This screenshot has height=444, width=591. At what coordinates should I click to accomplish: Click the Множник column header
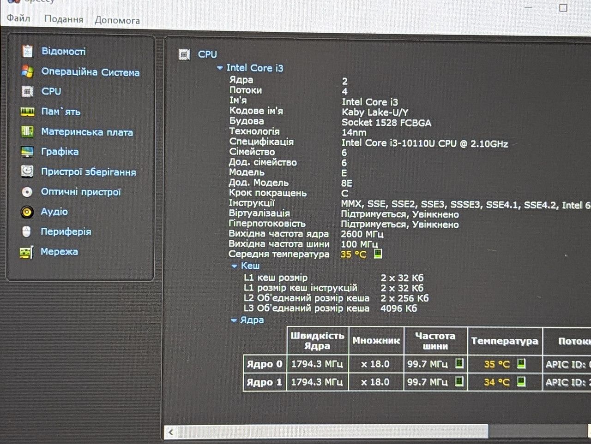(376, 341)
